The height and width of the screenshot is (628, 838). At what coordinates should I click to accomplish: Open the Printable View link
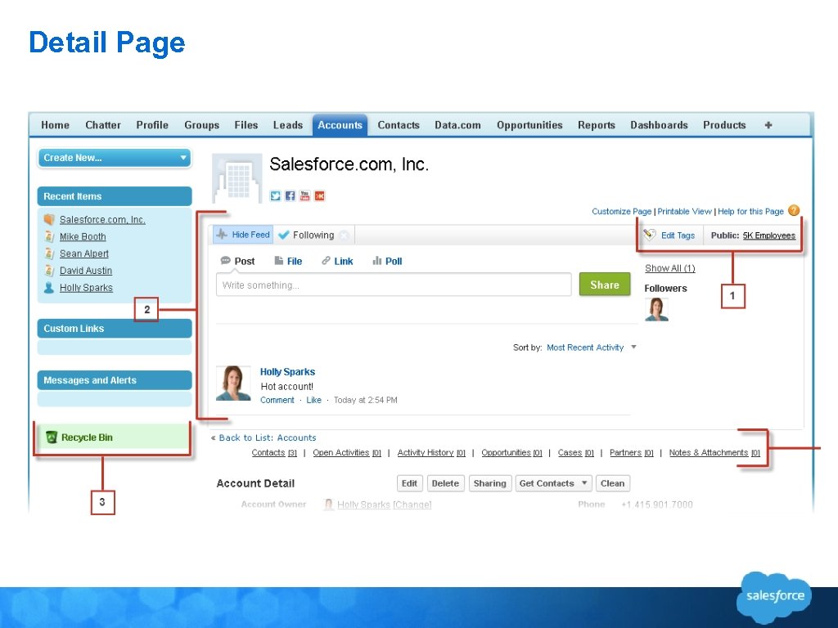pyautogui.click(x=685, y=212)
